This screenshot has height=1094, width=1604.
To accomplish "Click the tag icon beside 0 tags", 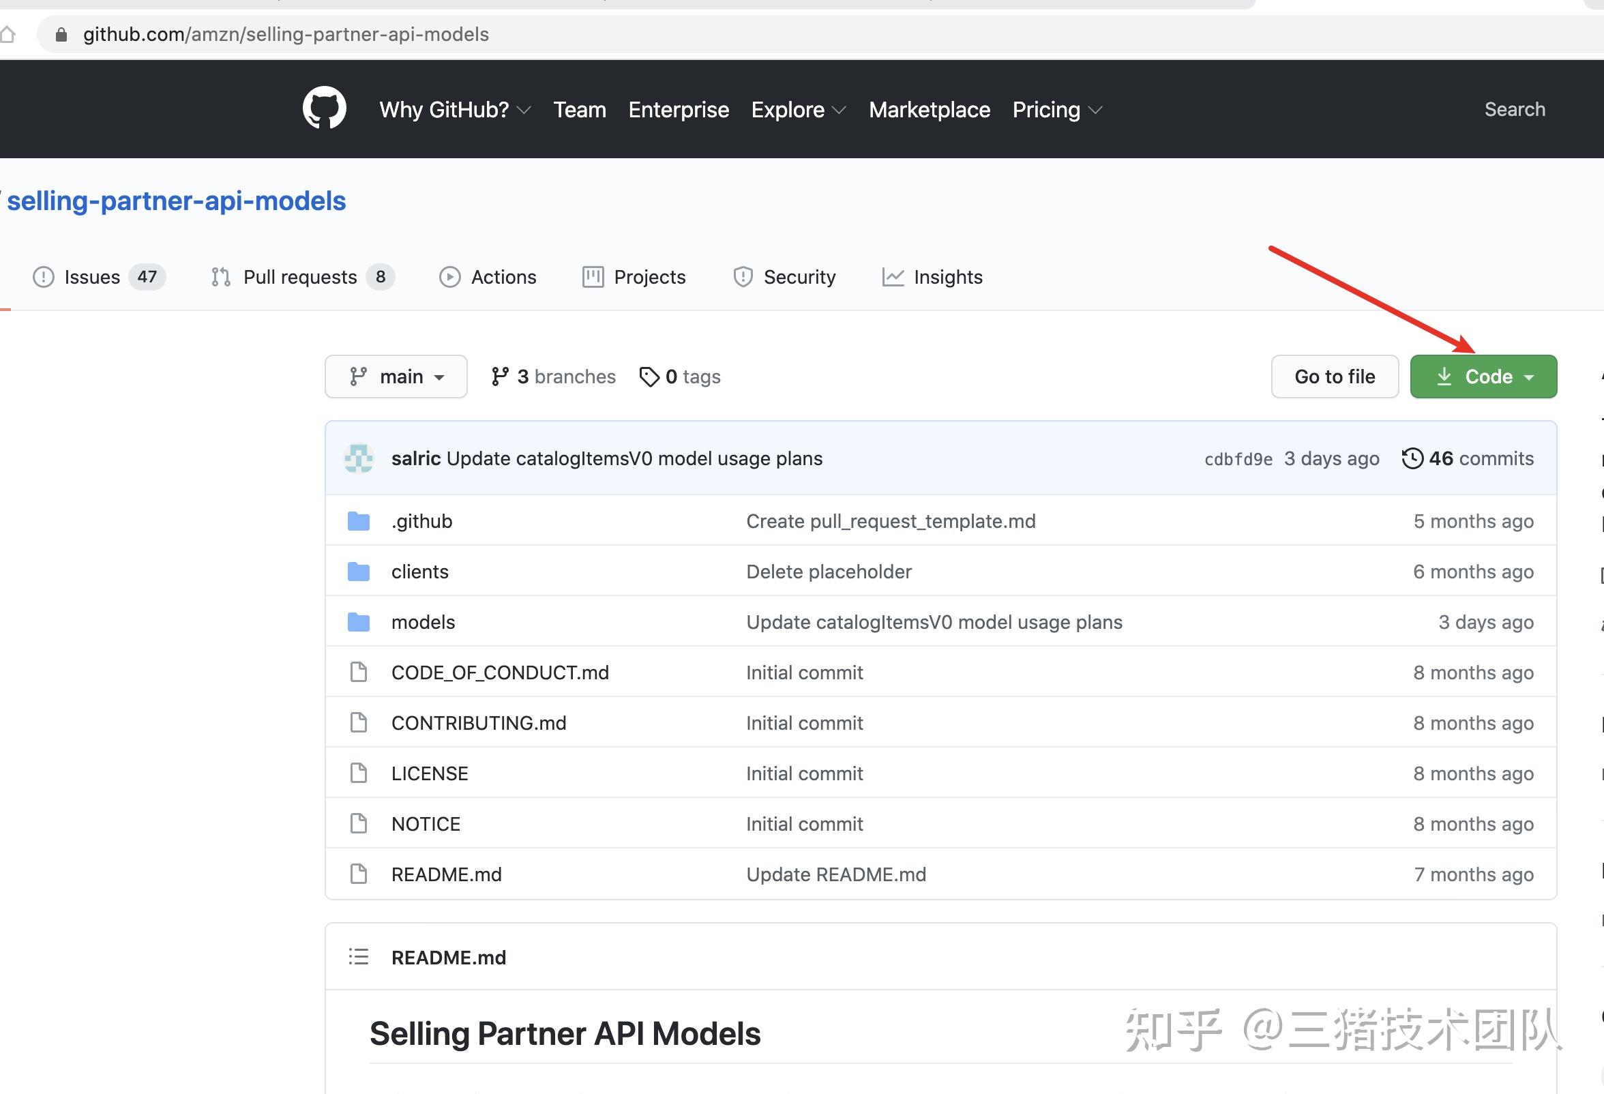I will click(649, 377).
